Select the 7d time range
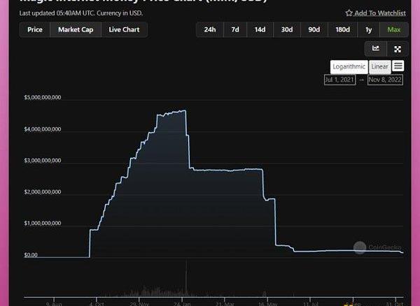Viewport: 420px width, 306px height. point(235,29)
